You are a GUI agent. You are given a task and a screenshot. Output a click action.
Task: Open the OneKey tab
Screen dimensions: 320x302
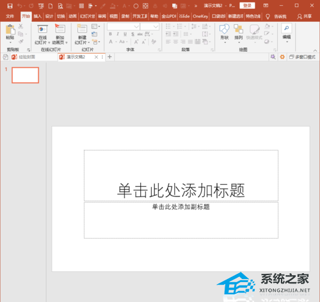(200, 16)
